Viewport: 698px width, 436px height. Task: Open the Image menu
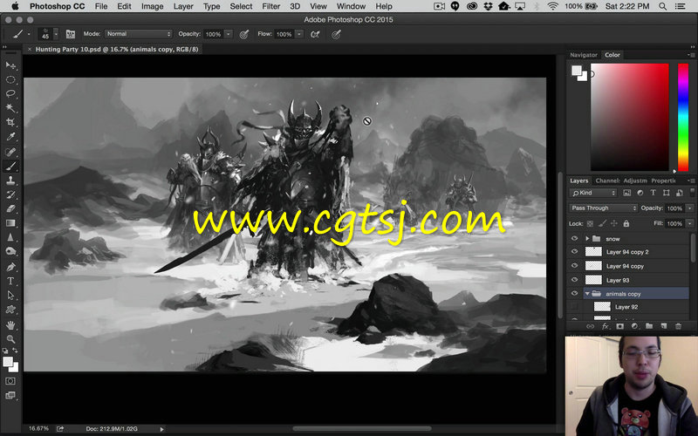pos(152,6)
